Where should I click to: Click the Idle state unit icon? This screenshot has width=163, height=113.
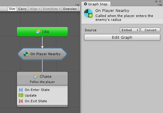coord(38,32)
